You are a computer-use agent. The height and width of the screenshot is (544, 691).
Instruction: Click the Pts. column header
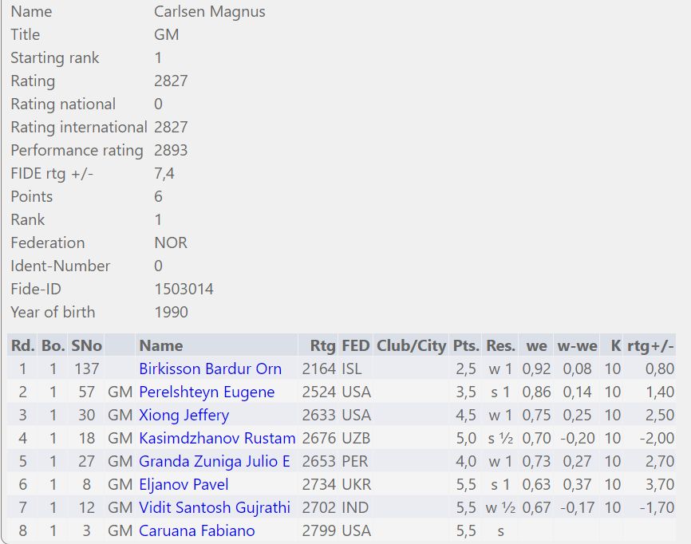(x=466, y=345)
